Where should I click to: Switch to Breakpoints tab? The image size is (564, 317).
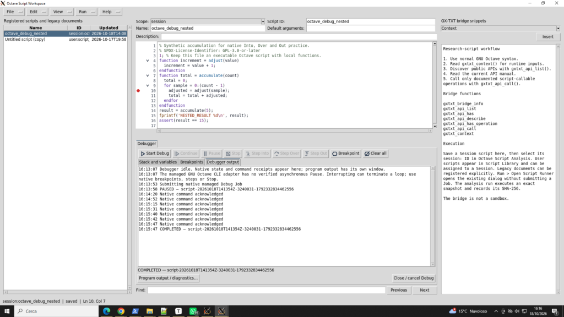coord(192,162)
